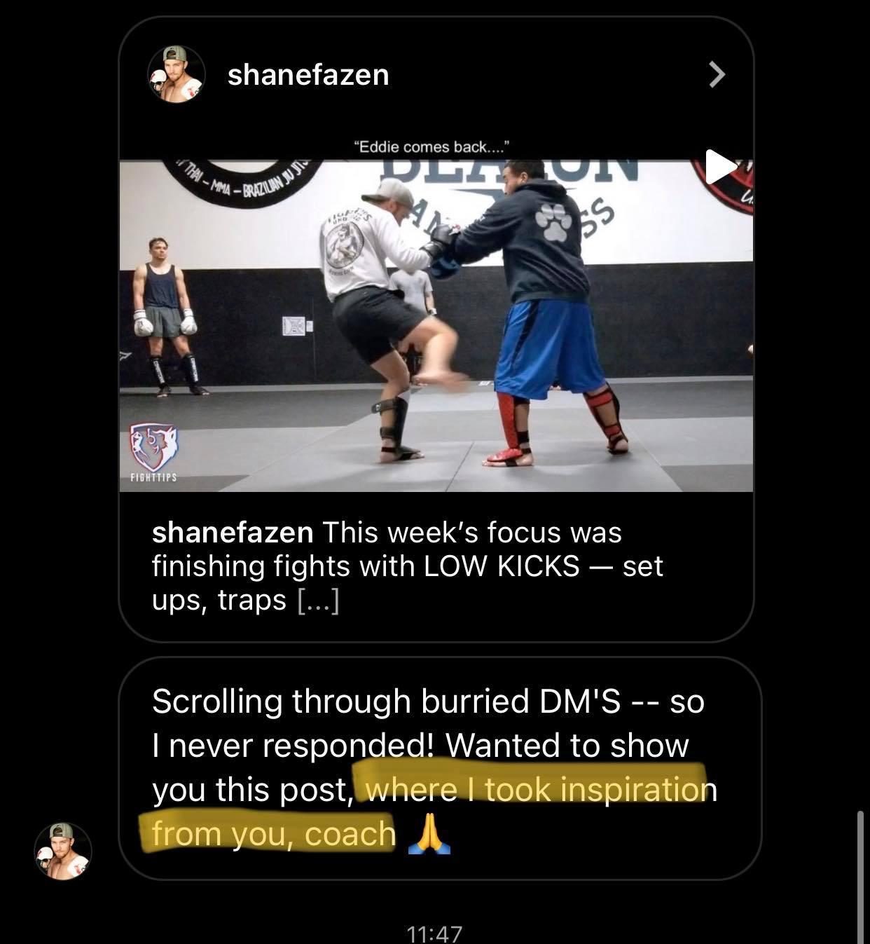Expand the truncated caption at the ellipsis
The height and width of the screenshot is (944, 870).
point(319,601)
